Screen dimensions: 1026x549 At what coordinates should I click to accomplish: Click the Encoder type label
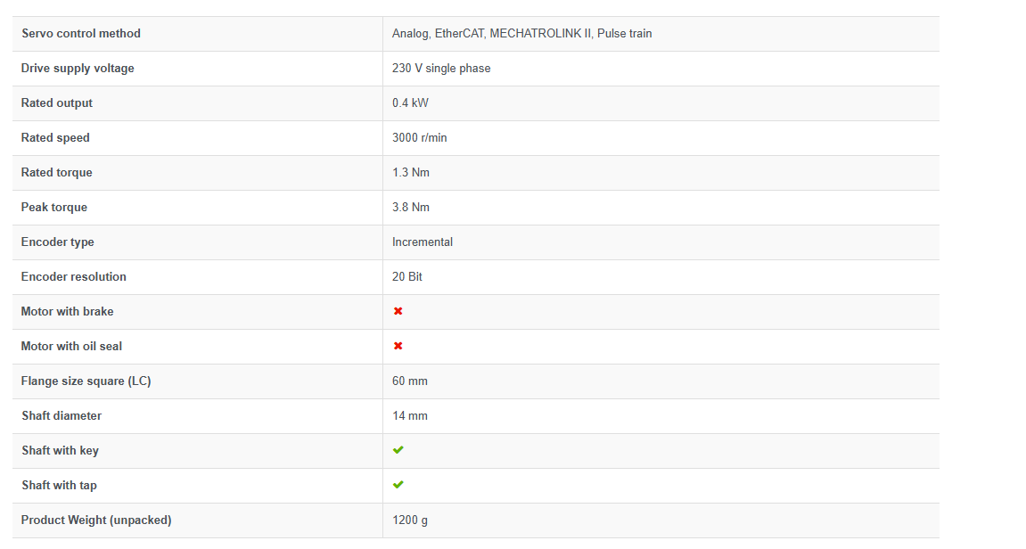[58, 242]
